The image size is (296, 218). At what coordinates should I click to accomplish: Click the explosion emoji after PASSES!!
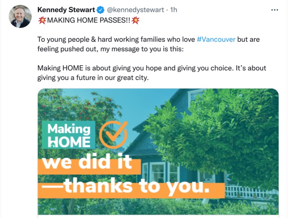click(x=135, y=20)
